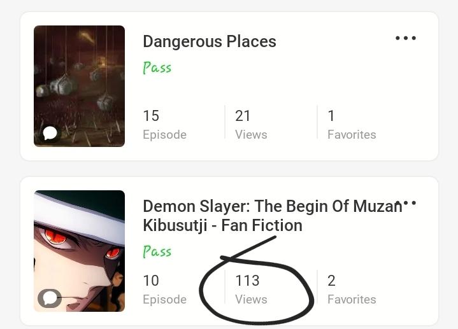Show the 10 Episode stat for Demon Slayer
Image resolution: width=458 pixels, height=329 pixels.
point(164,289)
